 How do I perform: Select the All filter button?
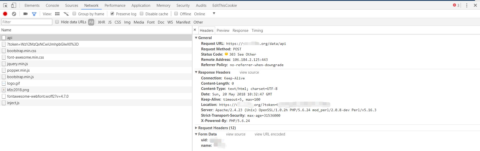point(91,22)
